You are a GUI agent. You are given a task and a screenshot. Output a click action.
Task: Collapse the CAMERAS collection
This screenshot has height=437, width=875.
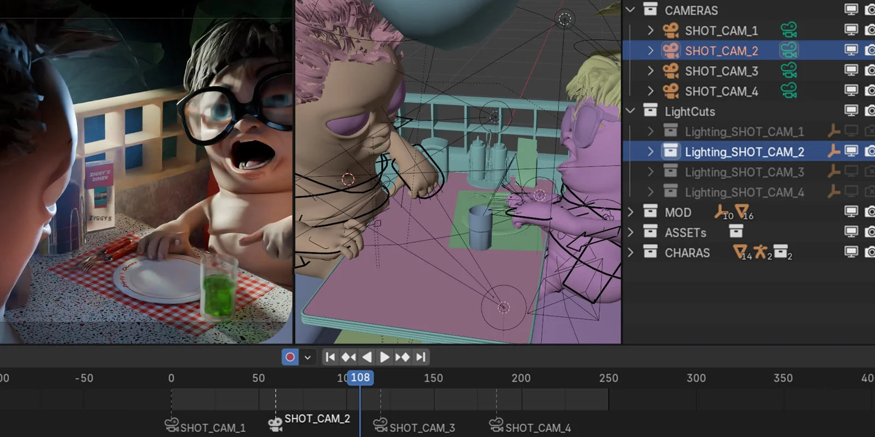[631, 10]
